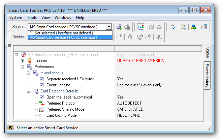
Task: Click the Miscellaneous checkmark gear icon
Action: pos(36,73)
